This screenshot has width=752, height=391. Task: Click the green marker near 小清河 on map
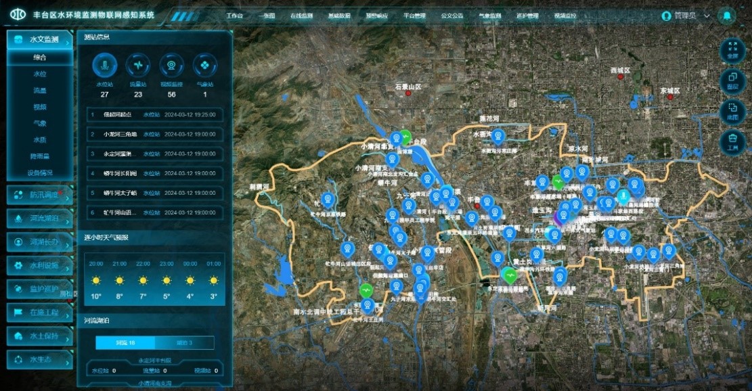[x=405, y=136]
